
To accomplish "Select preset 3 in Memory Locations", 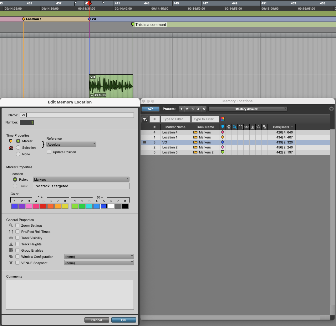I will coord(192,109).
